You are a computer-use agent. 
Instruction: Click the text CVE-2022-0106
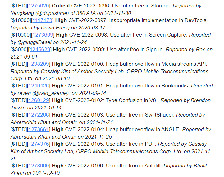coord(84,166)
